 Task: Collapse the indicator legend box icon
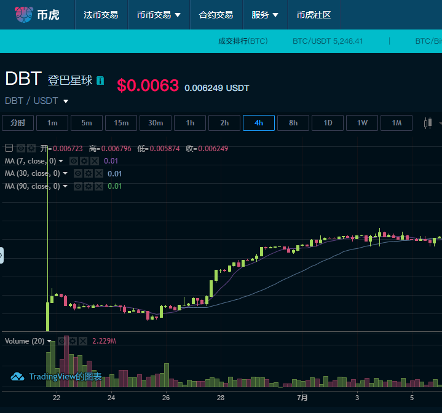[x=9, y=148]
